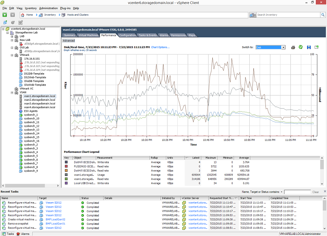Switch to the Summary tab
This screenshot has width=327, height=236.
pos(69,35)
